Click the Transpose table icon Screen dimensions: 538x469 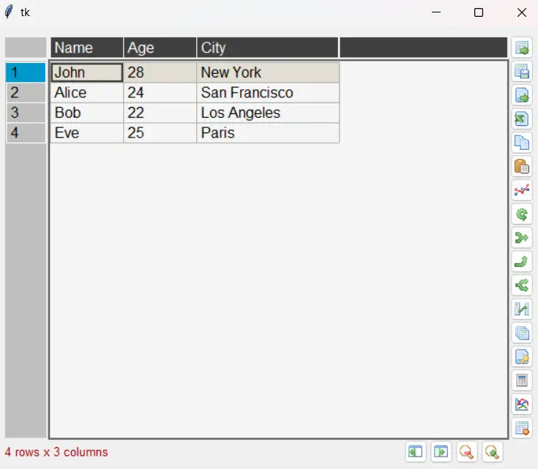521,214
